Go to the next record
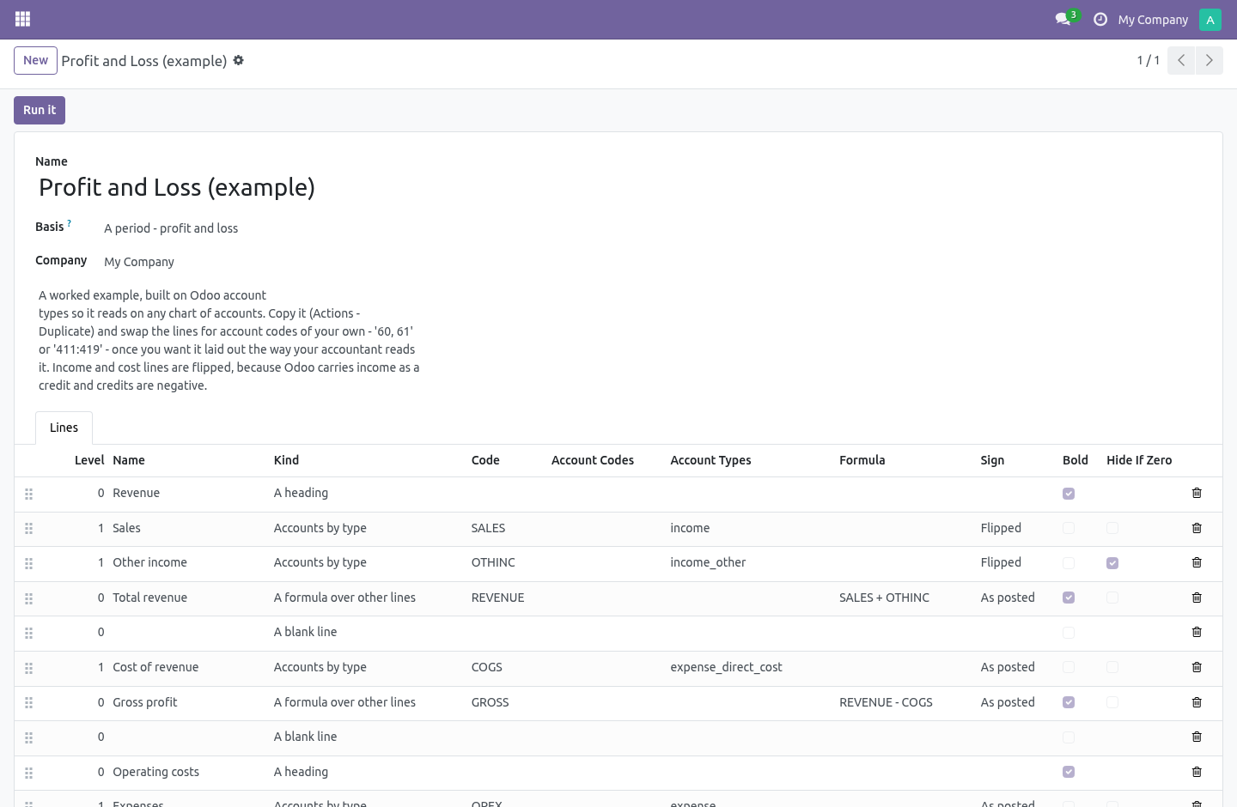Screen dimensions: 1237x807 pyautogui.click(x=1209, y=60)
